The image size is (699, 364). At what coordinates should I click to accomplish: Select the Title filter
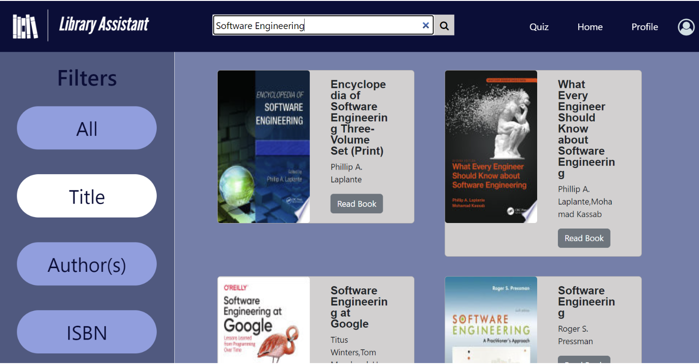[87, 196]
